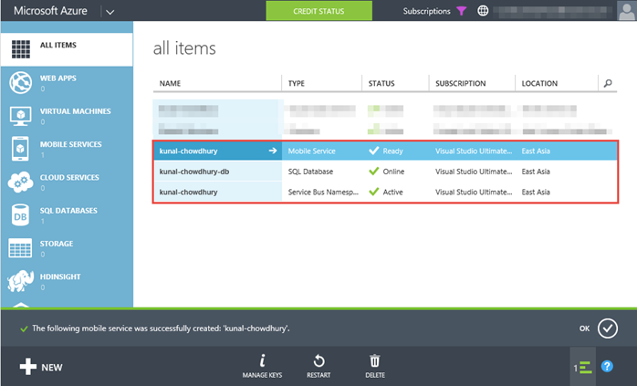Select the HDInsight elephant icon
637x386 pixels.
click(x=20, y=281)
